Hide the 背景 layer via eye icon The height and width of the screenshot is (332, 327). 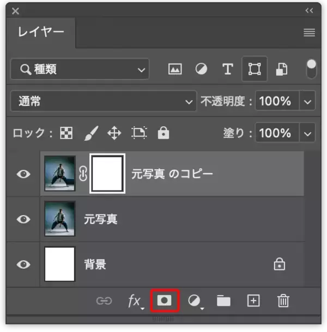pyautogui.click(x=23, y=265)
